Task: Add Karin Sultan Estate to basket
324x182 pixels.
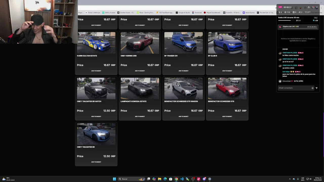Action: [96, 71]
